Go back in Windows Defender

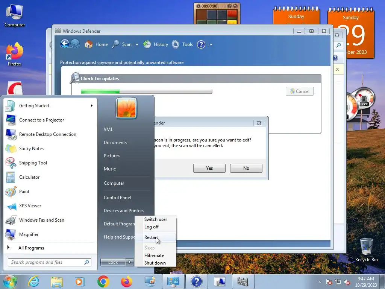pyautogui.click(x=65, y=44)
